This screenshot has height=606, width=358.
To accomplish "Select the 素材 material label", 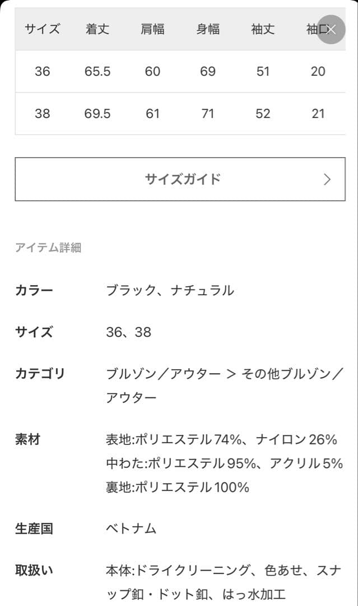I will (27, 440).
